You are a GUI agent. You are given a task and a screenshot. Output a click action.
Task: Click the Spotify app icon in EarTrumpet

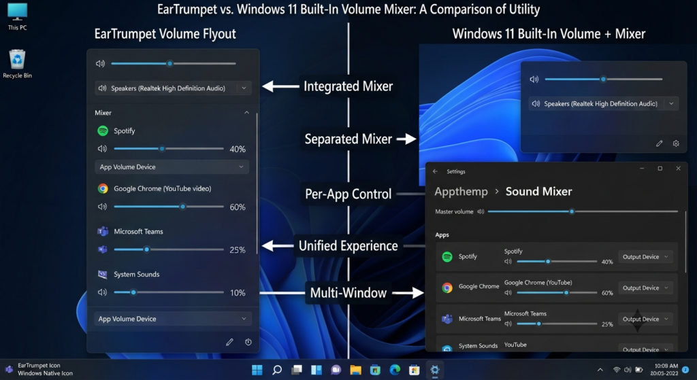click(x=103, y=131)
